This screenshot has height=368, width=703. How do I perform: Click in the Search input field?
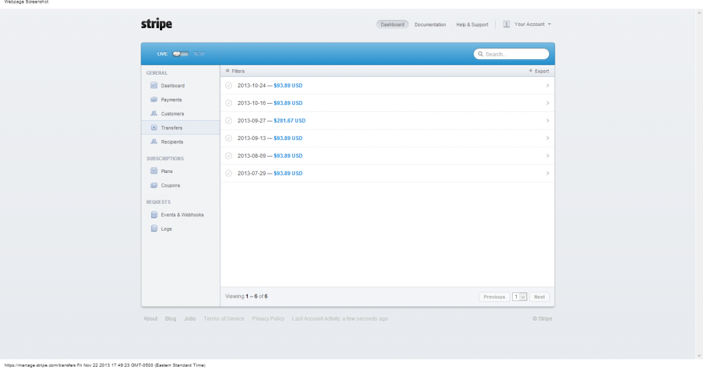tap(511, 54)
